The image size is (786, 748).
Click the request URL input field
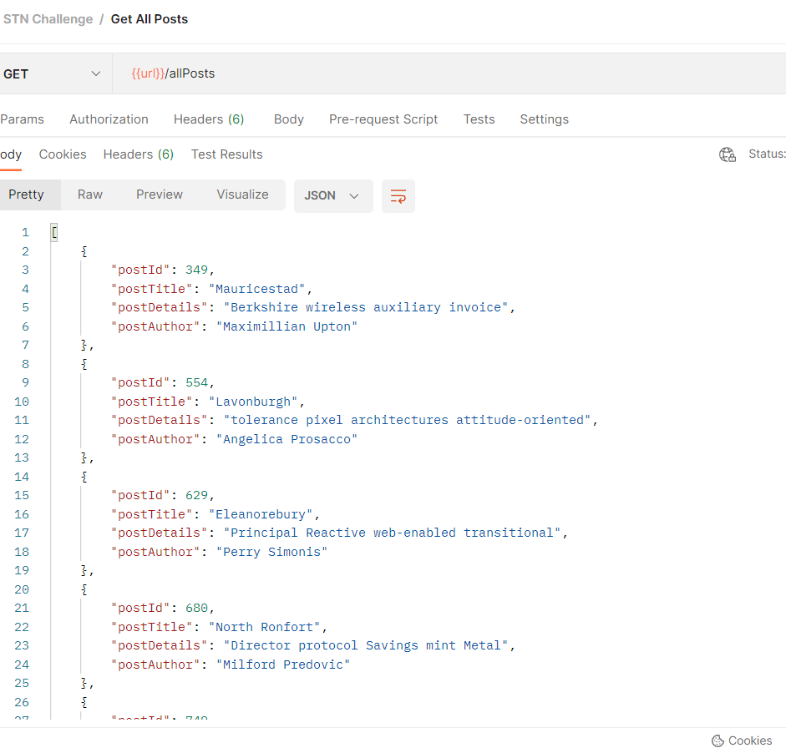tap(449, 73)
